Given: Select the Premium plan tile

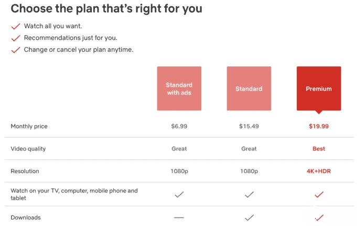Looking at the screenshot, I should point(318,88).
